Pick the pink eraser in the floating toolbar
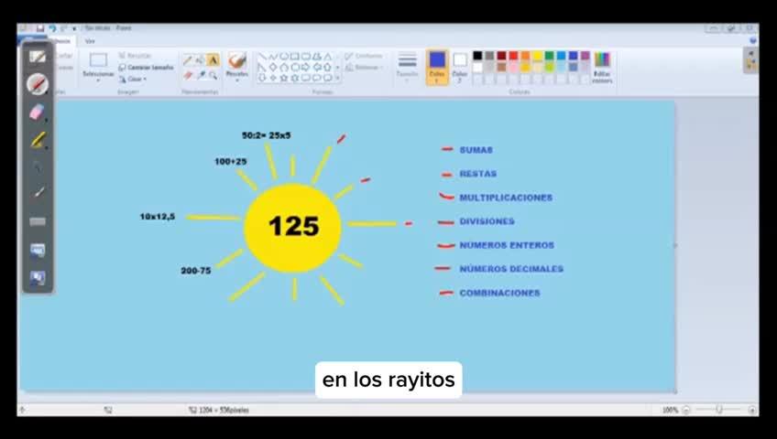Screen dimensions: 777x439 coord(37,112)
